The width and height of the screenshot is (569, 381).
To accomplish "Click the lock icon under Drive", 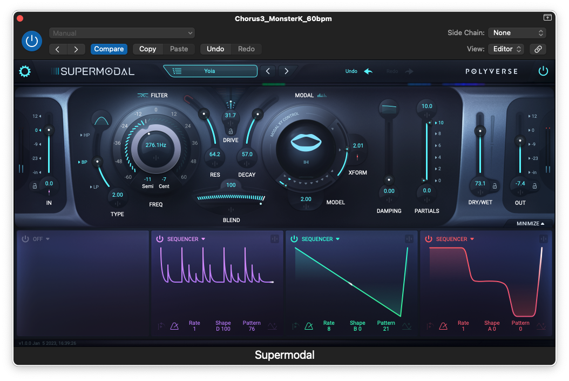I will [231, 131].
